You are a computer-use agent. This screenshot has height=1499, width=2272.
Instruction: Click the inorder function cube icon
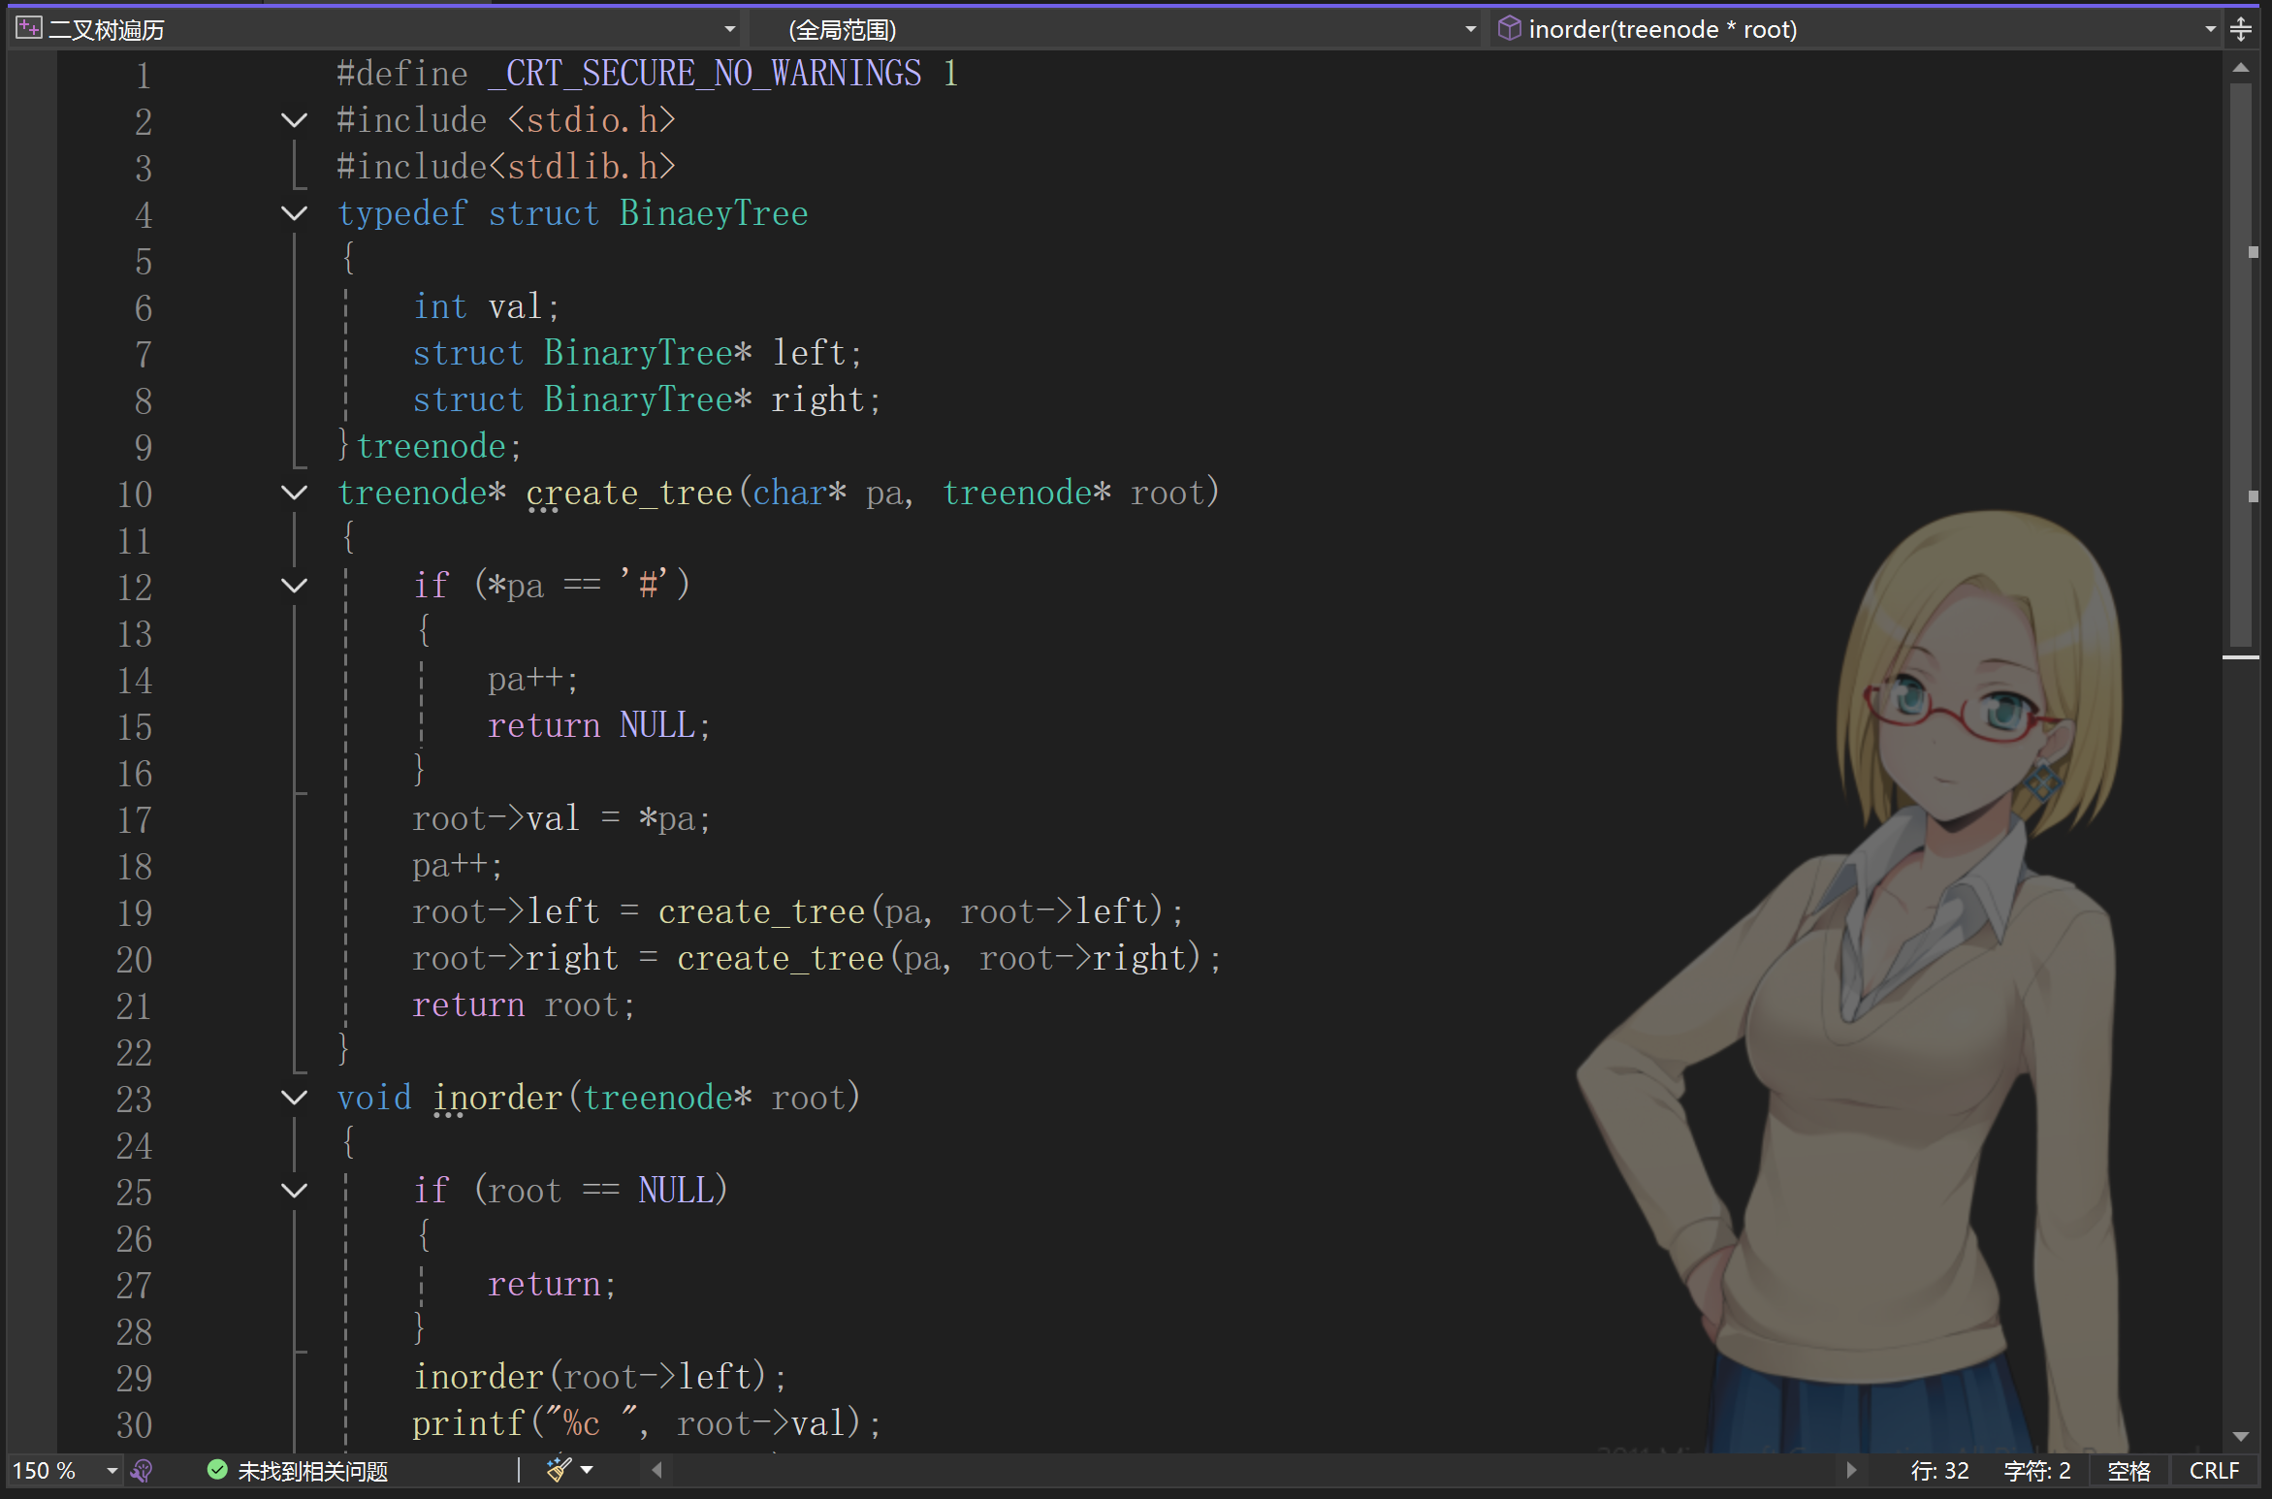tap(1509, 29)
